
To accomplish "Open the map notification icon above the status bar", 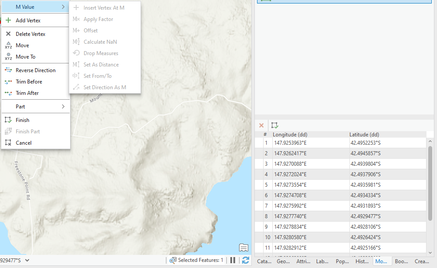I will pos(243,247).
